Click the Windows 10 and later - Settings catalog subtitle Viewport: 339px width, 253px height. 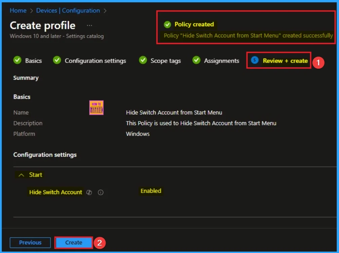coord(57,36)
